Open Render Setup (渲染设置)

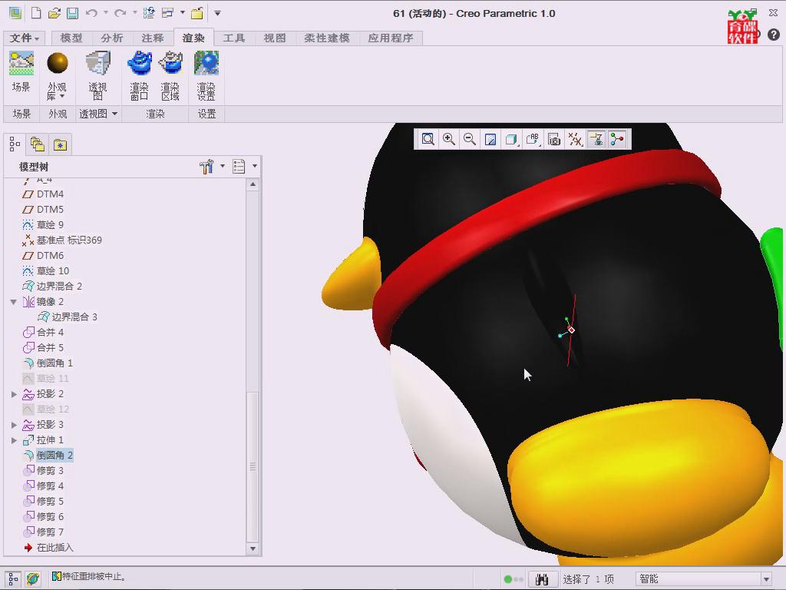click(206, 76)
